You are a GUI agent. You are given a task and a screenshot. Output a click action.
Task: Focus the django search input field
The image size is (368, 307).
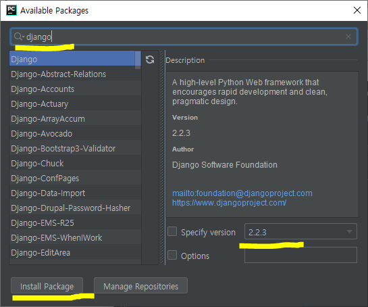tap(184, 37)
